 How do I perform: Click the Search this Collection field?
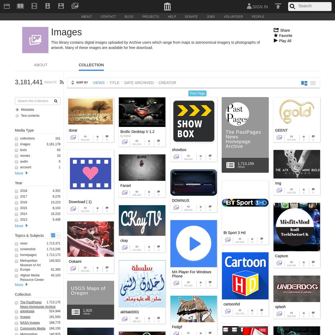[38, 101]
